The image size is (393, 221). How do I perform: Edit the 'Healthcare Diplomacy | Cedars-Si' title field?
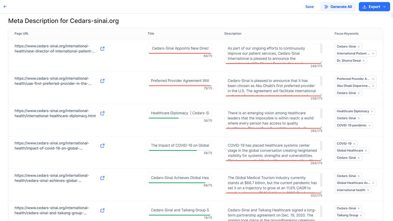[x=180, y=113]
